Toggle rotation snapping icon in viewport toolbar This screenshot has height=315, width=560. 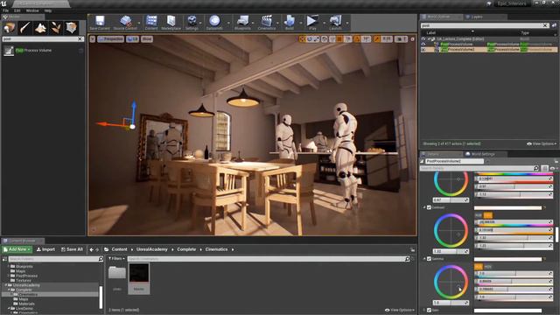point(357,38)
